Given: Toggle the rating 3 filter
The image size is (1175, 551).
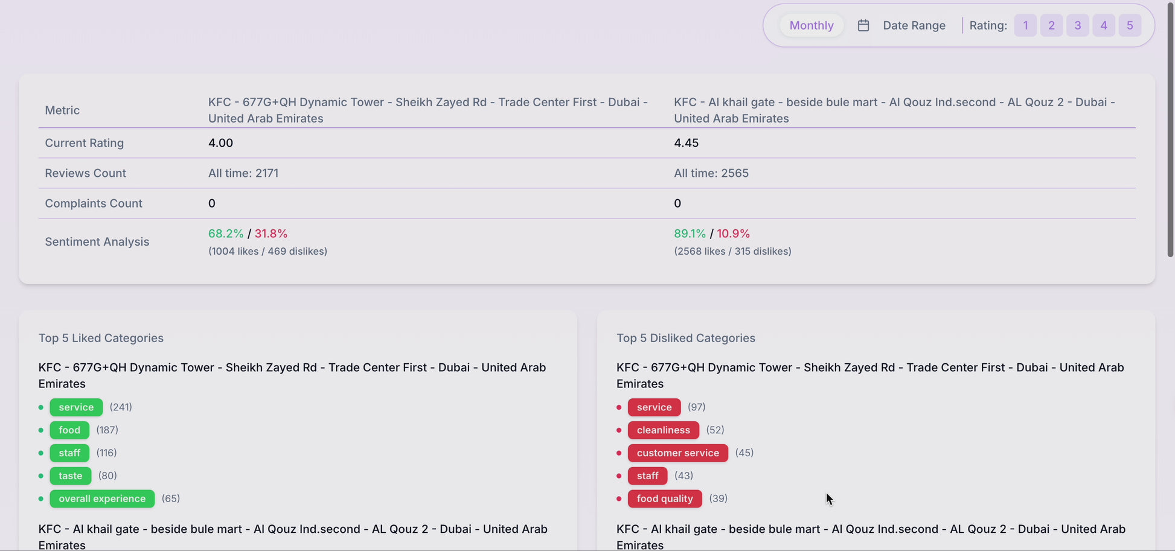Looking at the screenshot, I should 1077,25.
